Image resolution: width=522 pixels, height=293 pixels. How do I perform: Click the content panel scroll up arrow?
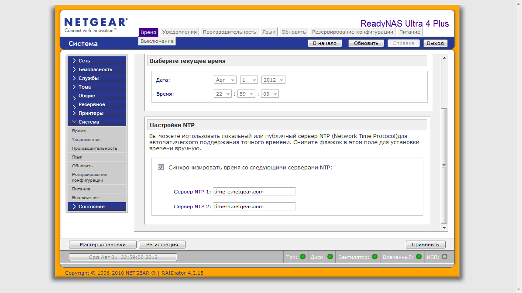444,58
